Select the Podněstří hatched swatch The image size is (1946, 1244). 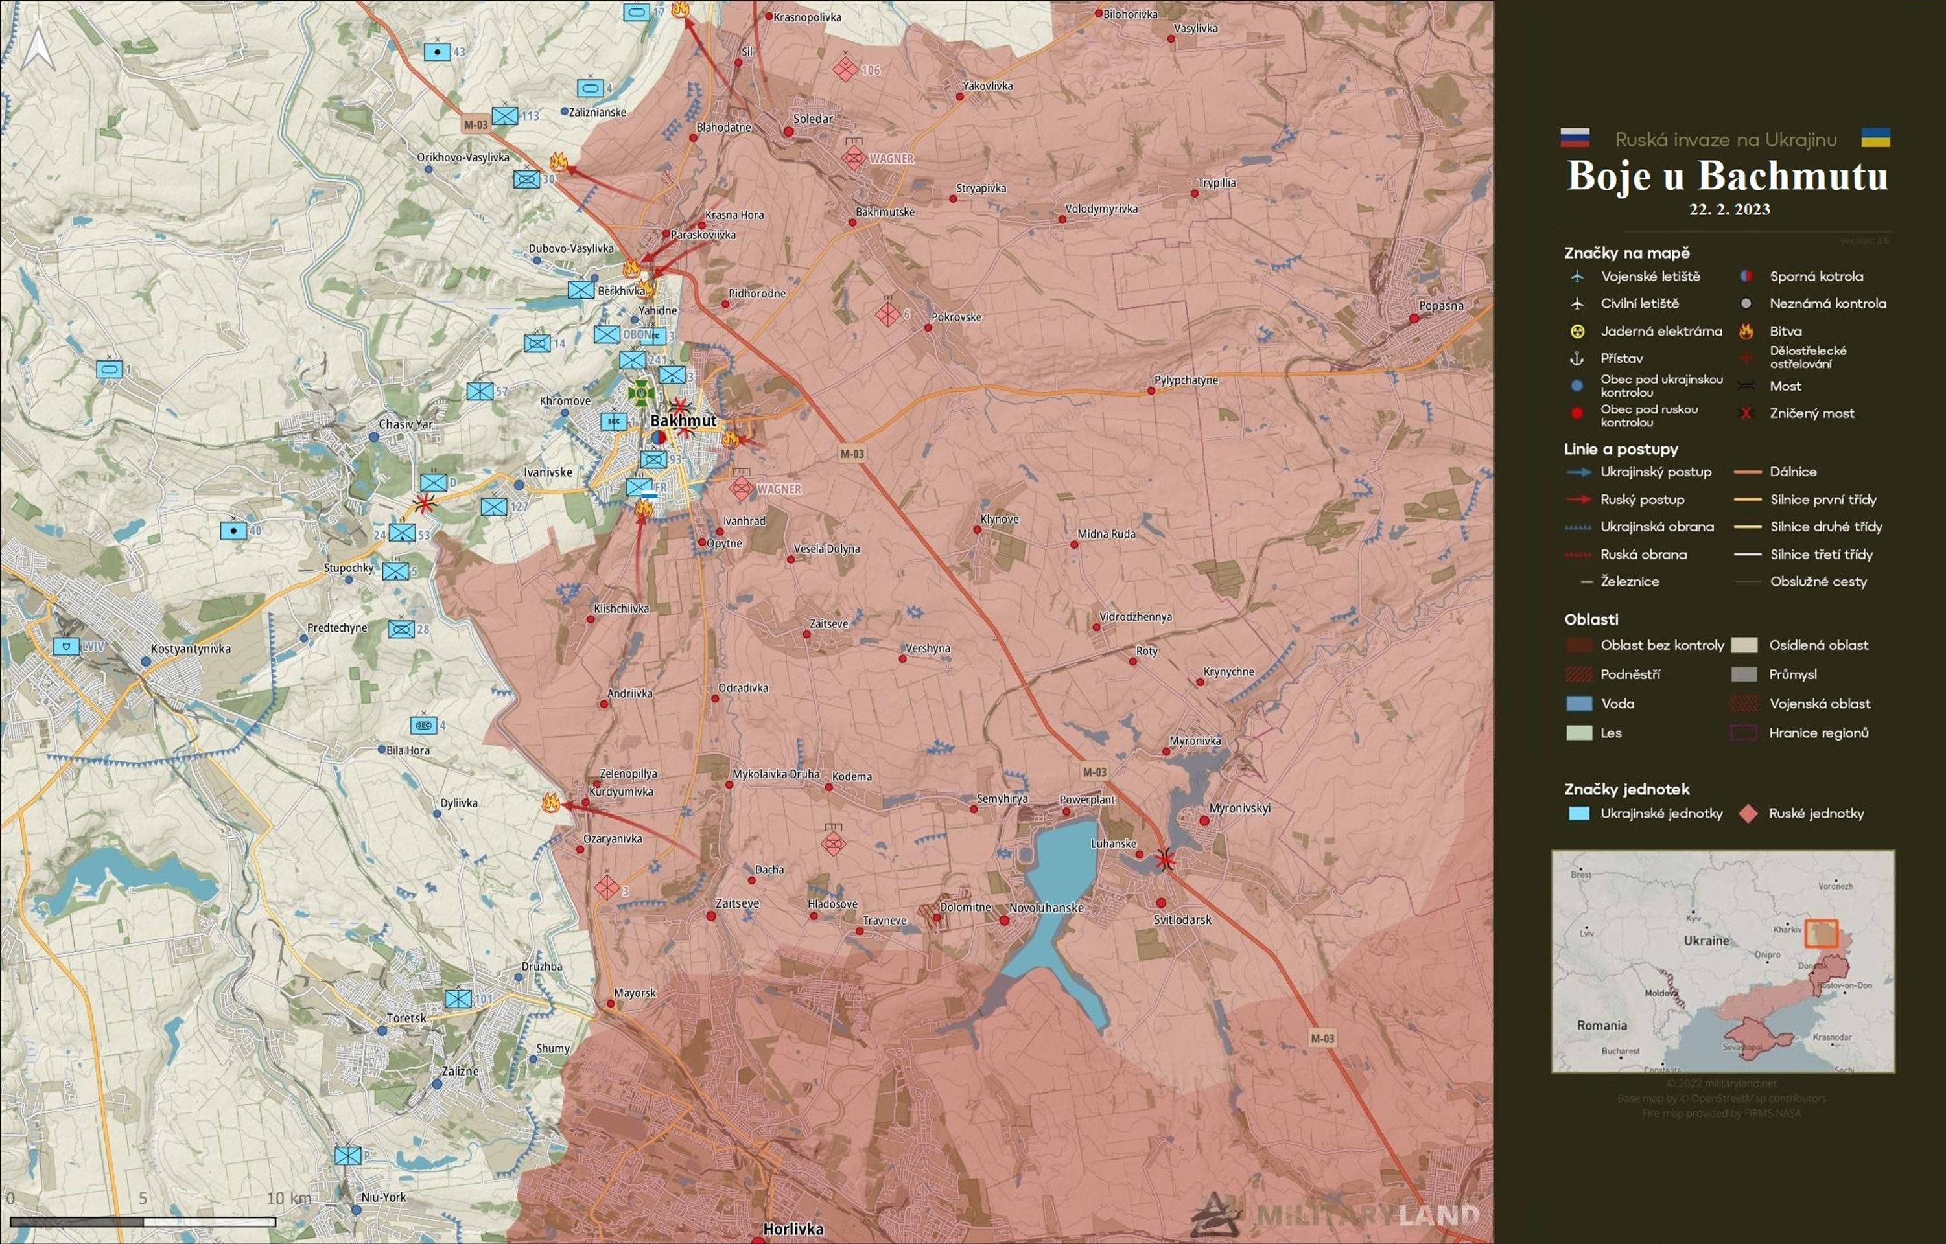point(1579,674)
